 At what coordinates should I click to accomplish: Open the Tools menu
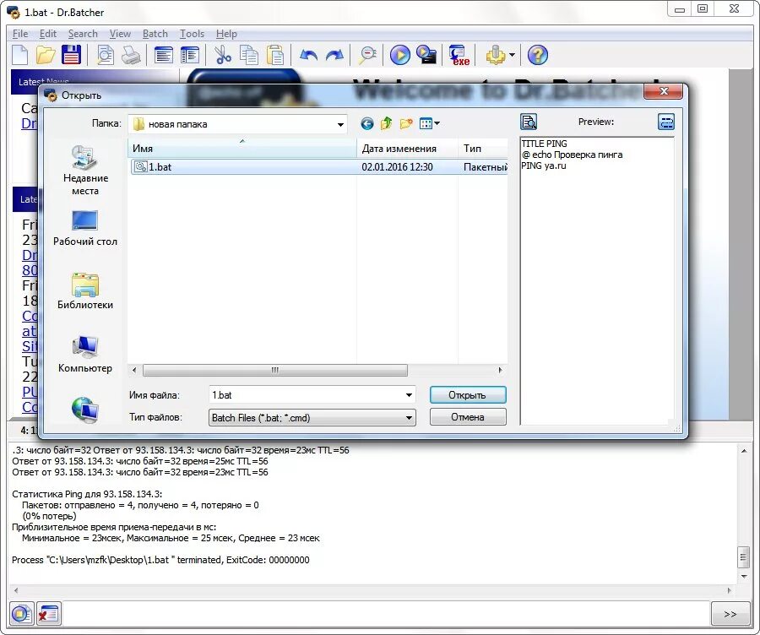[x=192, y=34]
